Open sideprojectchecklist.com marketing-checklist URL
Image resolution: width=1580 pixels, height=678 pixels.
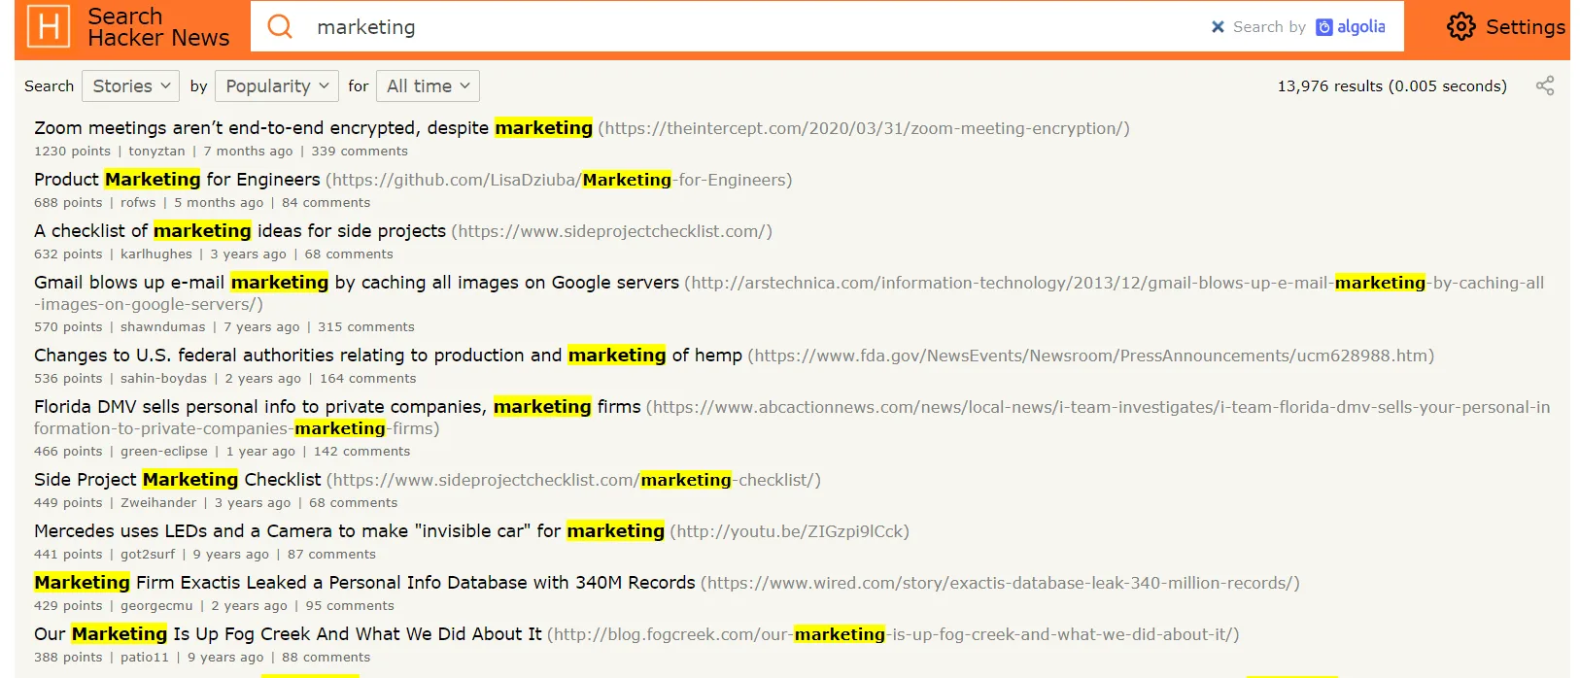click(573, 480)
